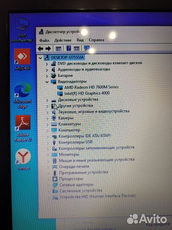Click the network icon beside Сетевые адаптеры

[x=55, y=185]
